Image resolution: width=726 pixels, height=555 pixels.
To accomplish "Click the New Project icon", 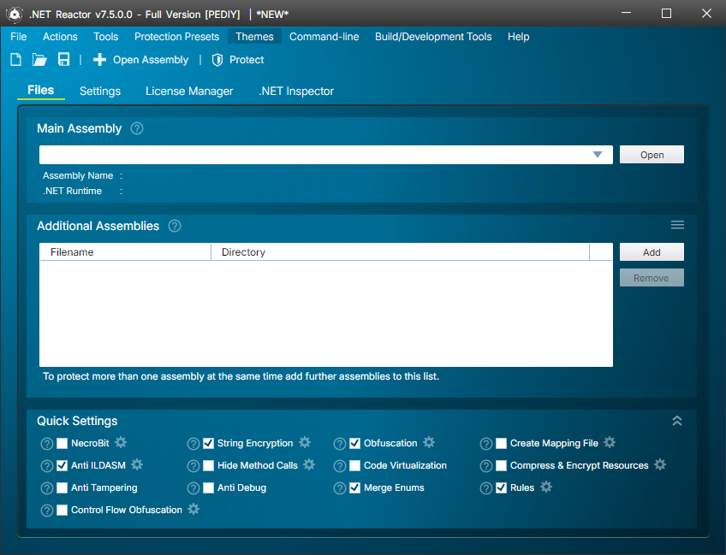I will 15,59.
